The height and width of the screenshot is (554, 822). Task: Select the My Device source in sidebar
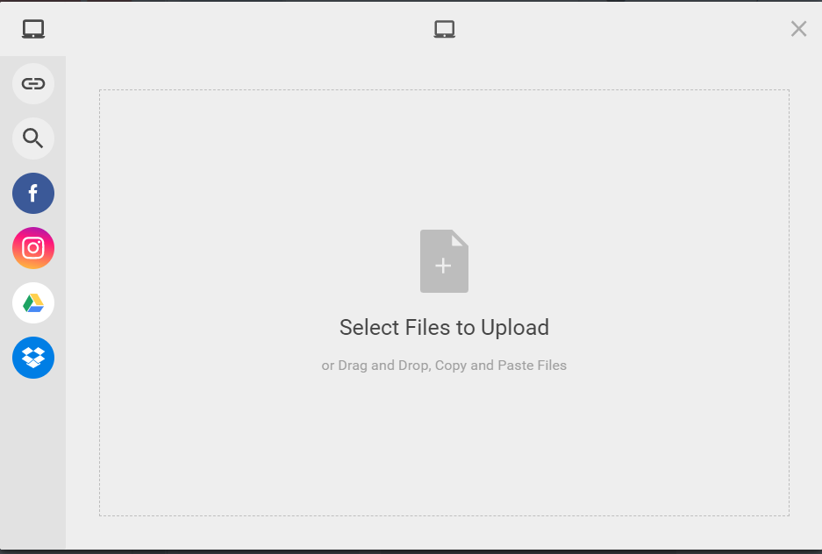pyautogui.click(x=33, y=29)
